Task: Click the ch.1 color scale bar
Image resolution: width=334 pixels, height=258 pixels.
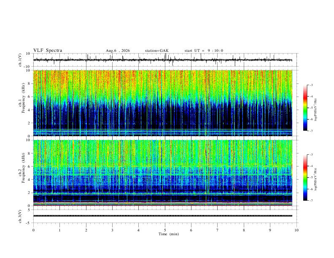Action: pyautogui.click(x=305, y=107)
